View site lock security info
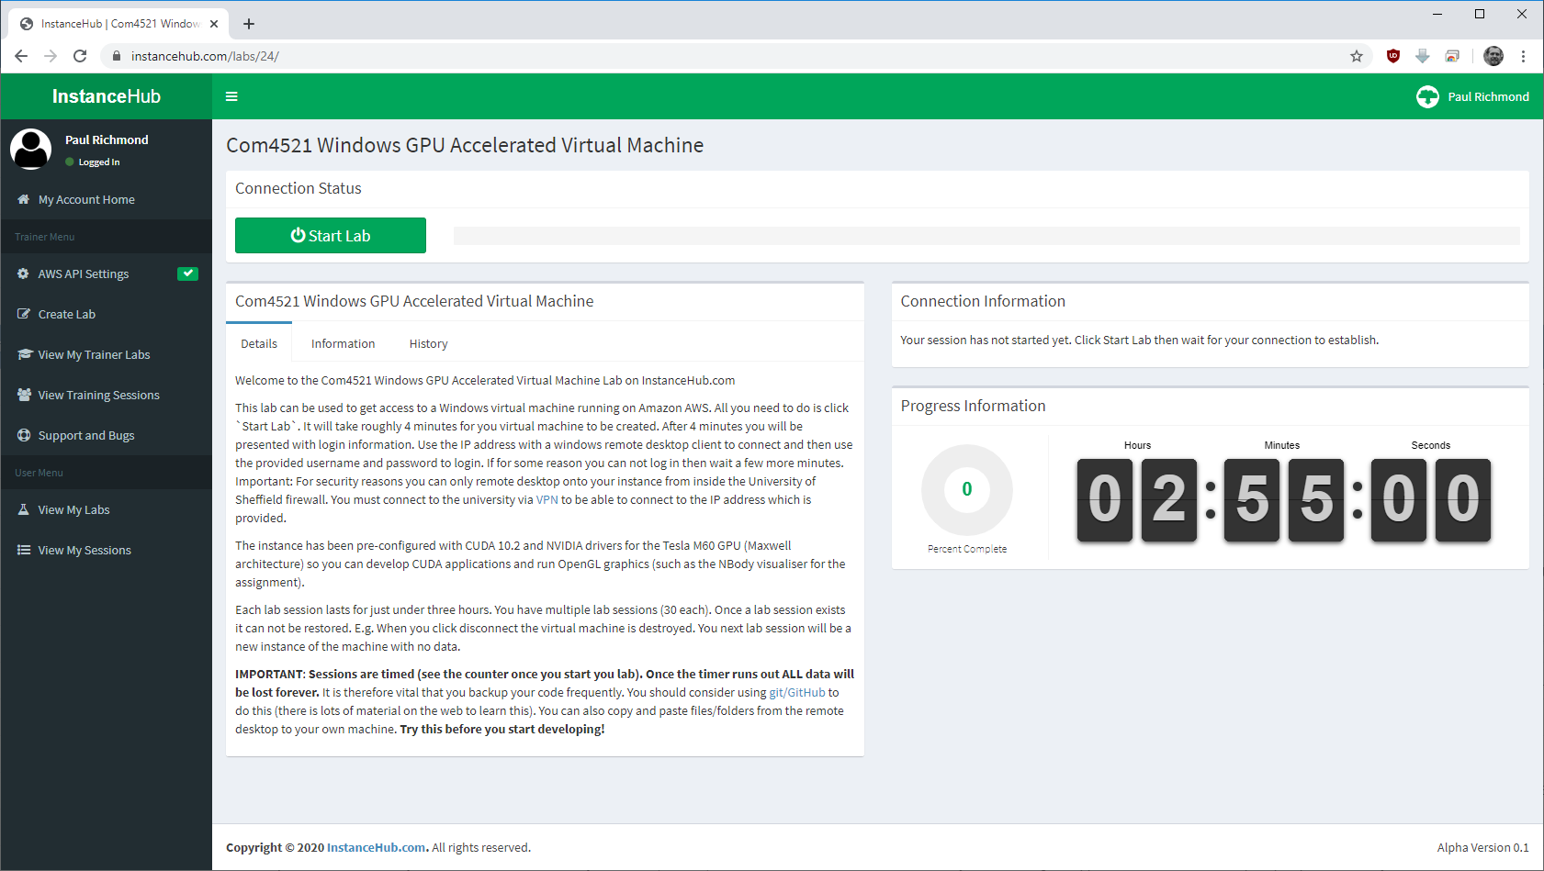Viewport: 1544px width, 871px height. (x=117, y=56)
